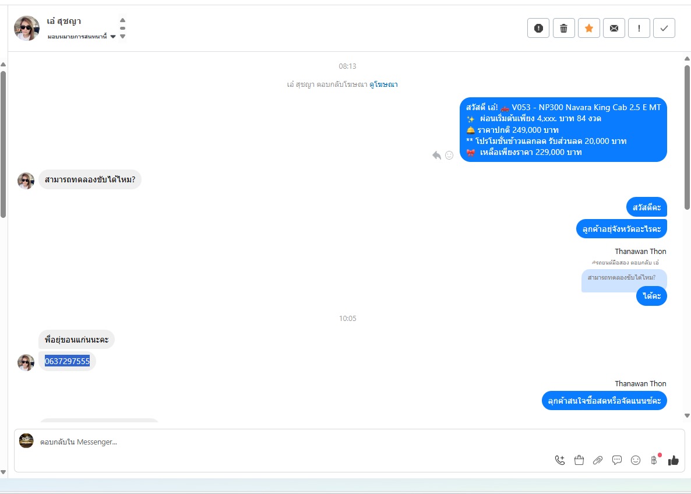The image size is (691, 494).
Task: Mark conversation done with checkmark
Action: point(664,28)
